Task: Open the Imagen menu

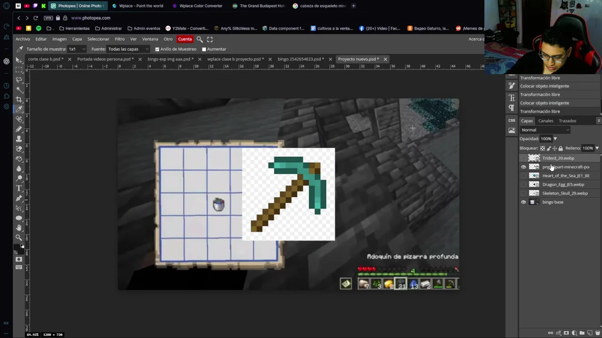Action: pos(59,39)
